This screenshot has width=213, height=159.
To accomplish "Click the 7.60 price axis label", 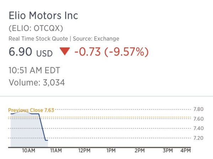I will pos(198,119).
